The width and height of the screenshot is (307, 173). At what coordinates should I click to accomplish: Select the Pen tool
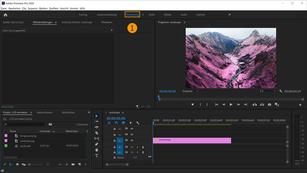coord(97,144)
